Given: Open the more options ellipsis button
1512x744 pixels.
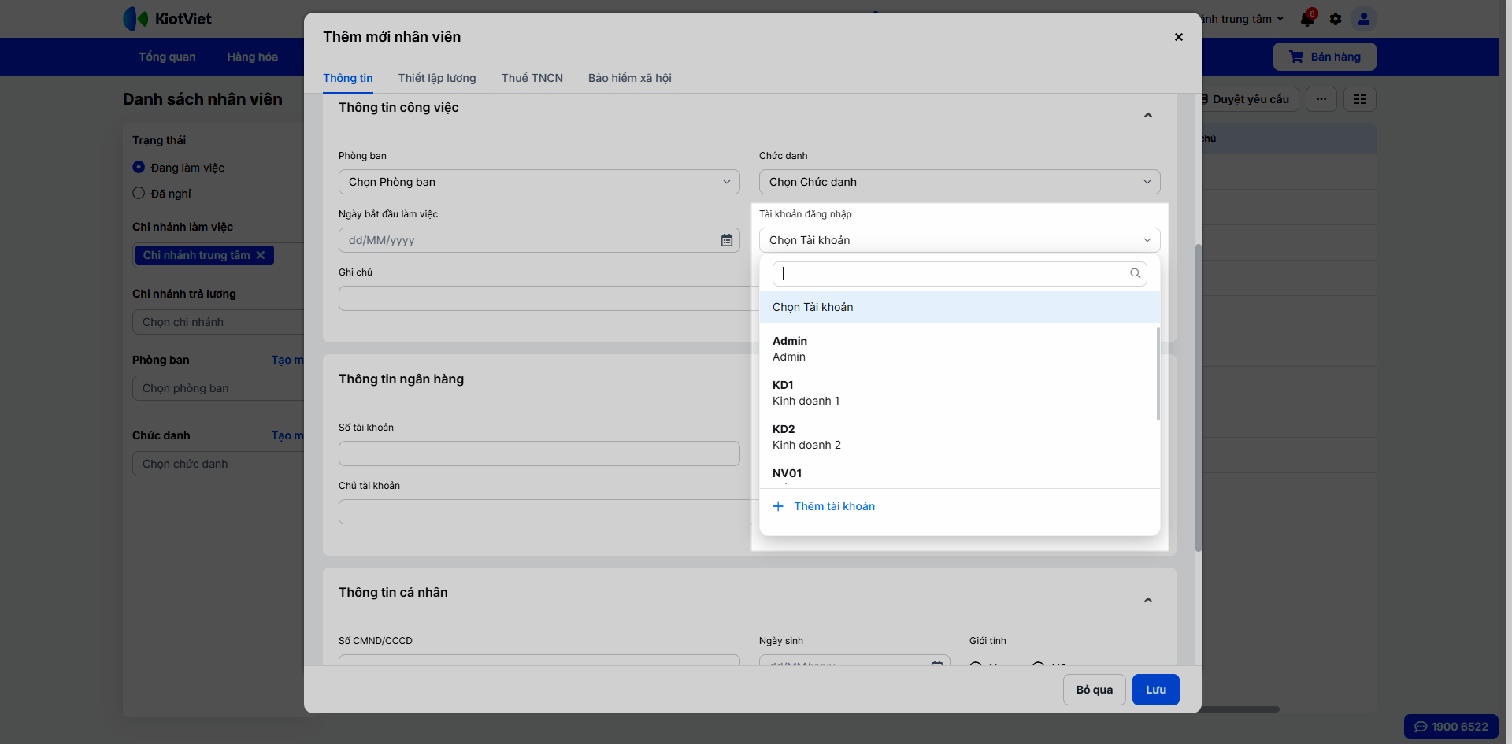Looking at the screenshot, I should [1321, 99].
